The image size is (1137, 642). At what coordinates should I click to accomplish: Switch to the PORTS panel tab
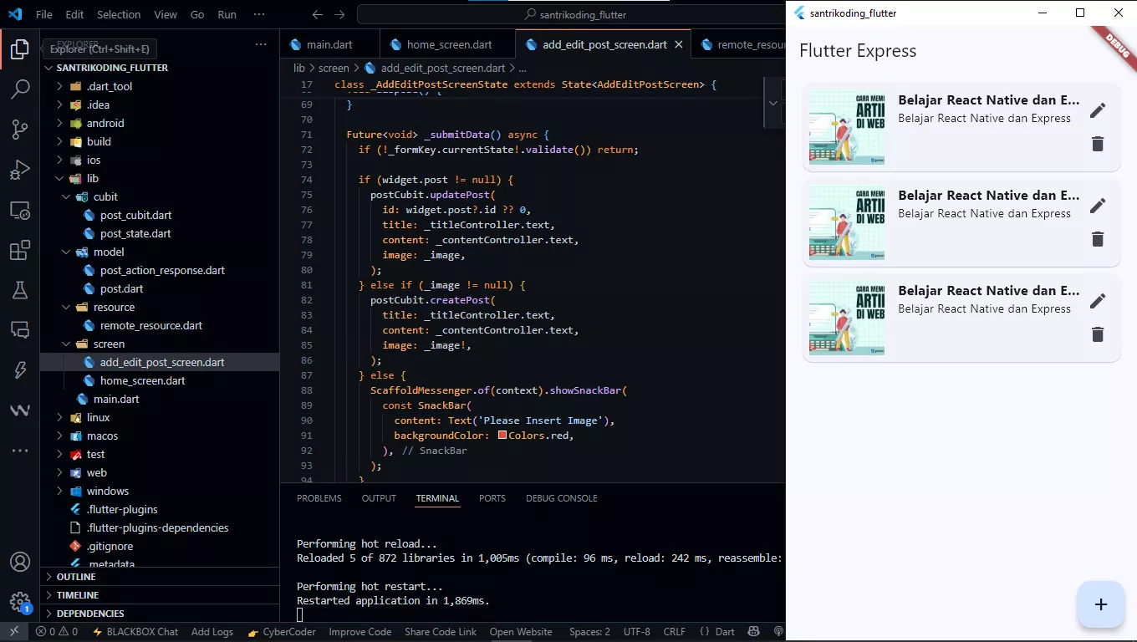[x=492, y=498]
